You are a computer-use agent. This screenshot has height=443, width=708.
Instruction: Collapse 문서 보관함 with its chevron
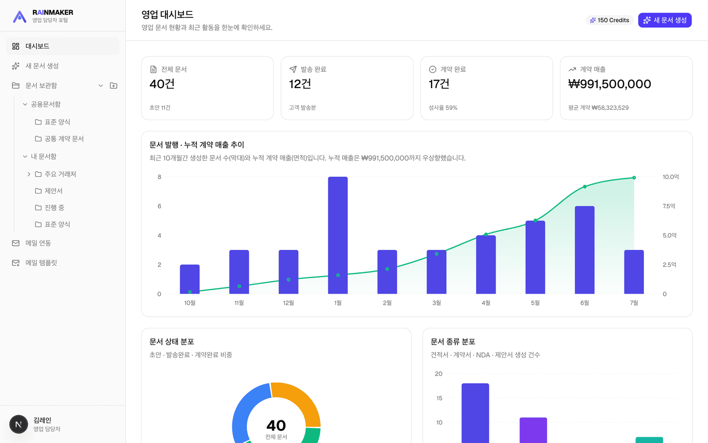[101, 85]
